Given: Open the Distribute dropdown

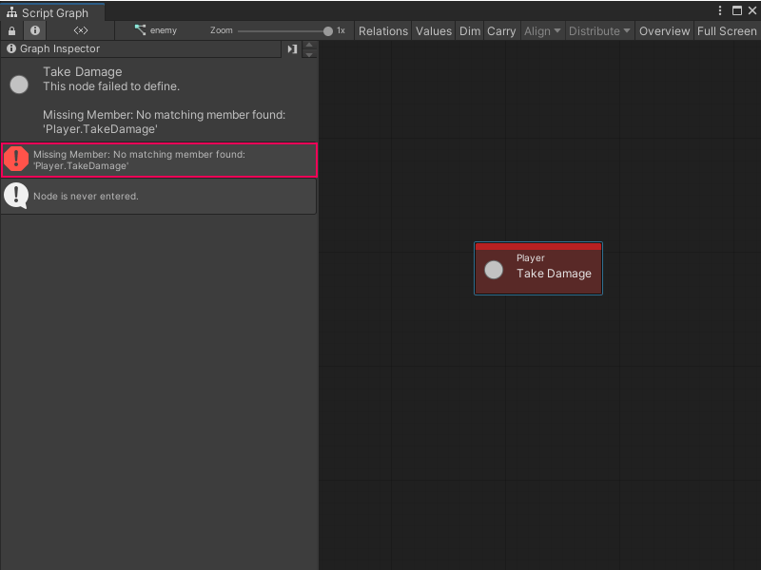Looking at the screenshot, I should [599, 30].
